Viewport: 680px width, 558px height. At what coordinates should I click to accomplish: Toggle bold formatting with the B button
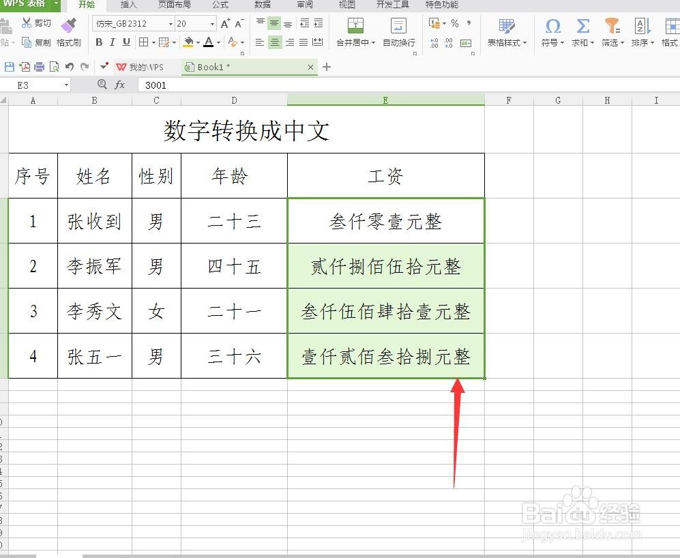[99, 42]
